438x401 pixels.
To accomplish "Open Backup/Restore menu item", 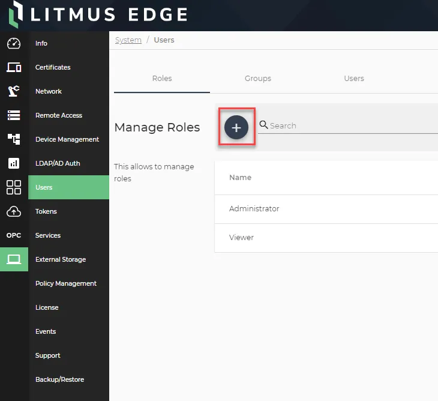I will [69, 380].
